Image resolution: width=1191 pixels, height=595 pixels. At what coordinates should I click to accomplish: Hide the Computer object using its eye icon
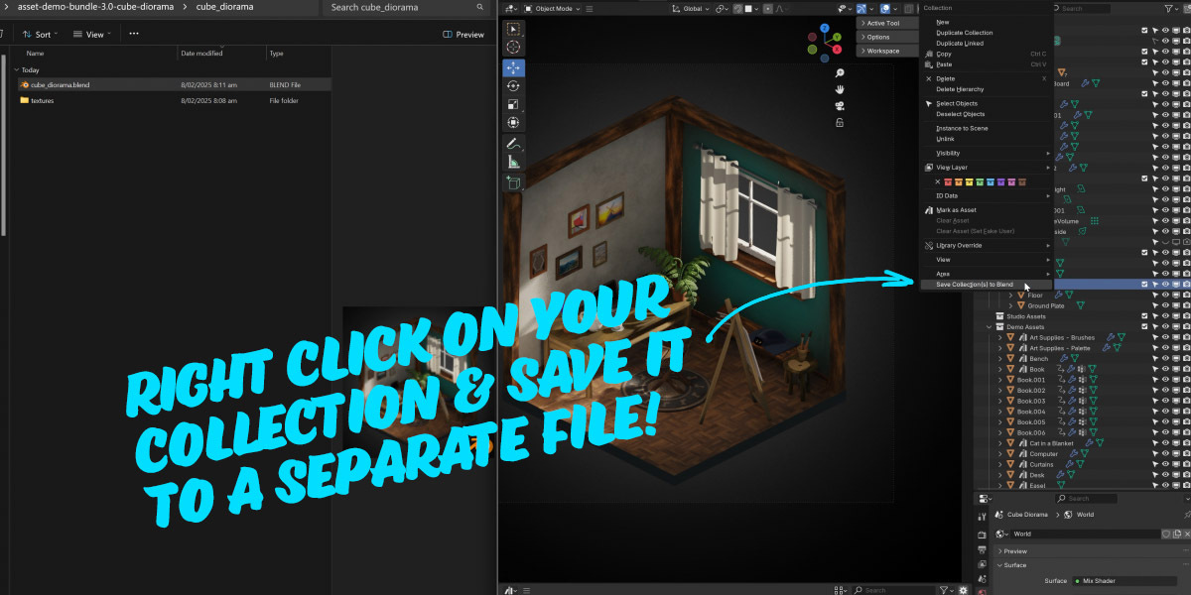click(1166, 454)
